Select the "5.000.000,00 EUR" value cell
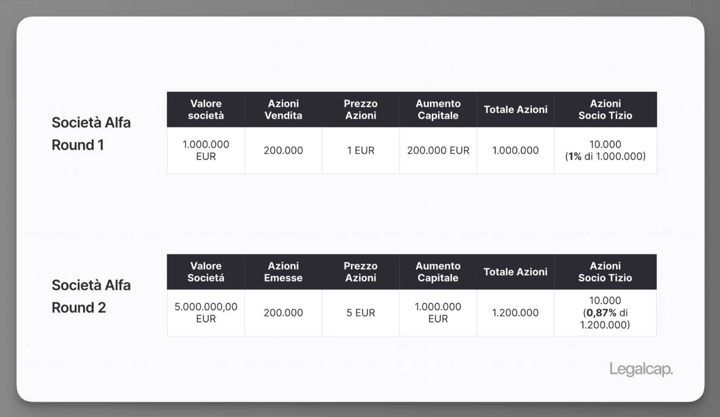This screenshot has height=417, width=720. 206,313
